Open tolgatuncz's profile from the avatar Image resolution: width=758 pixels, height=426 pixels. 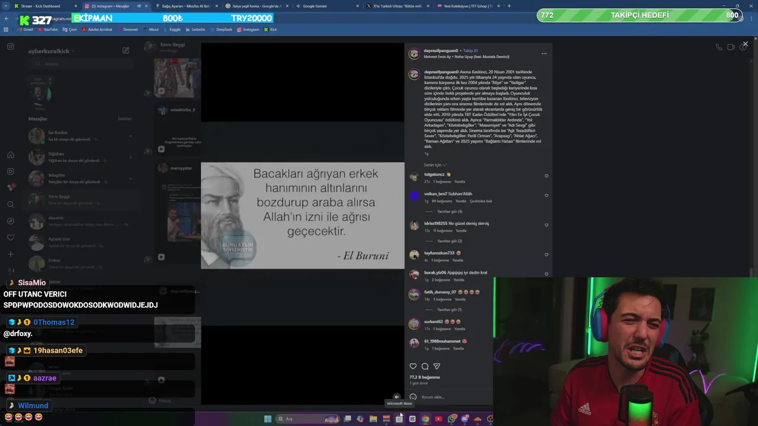point(414,176)
